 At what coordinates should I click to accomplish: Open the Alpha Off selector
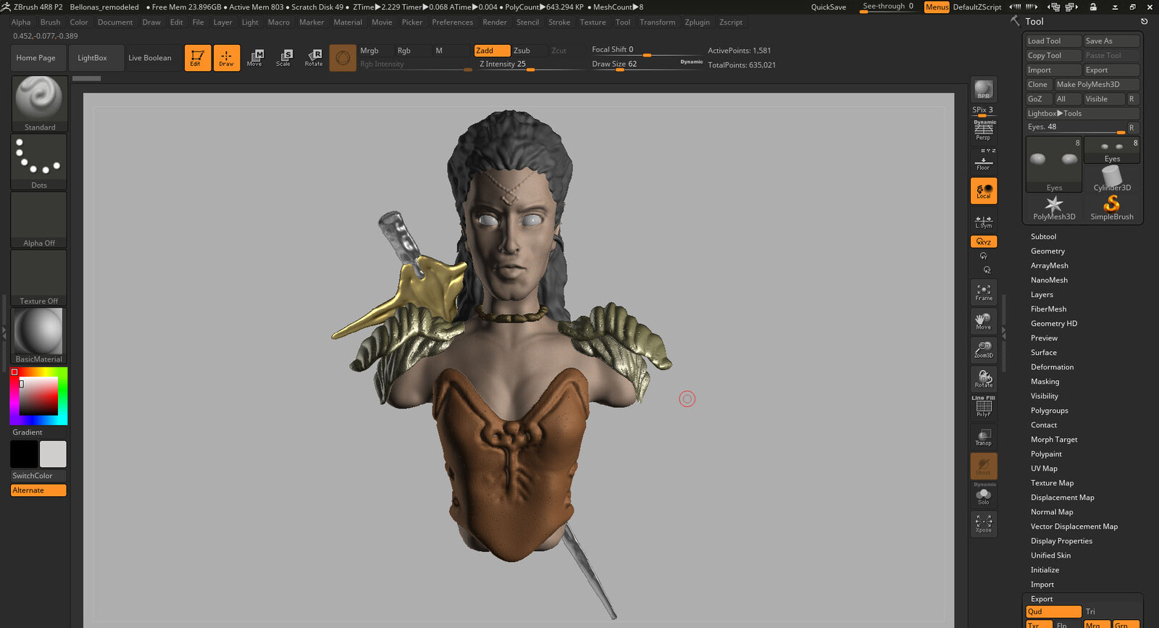click(39, 219)
